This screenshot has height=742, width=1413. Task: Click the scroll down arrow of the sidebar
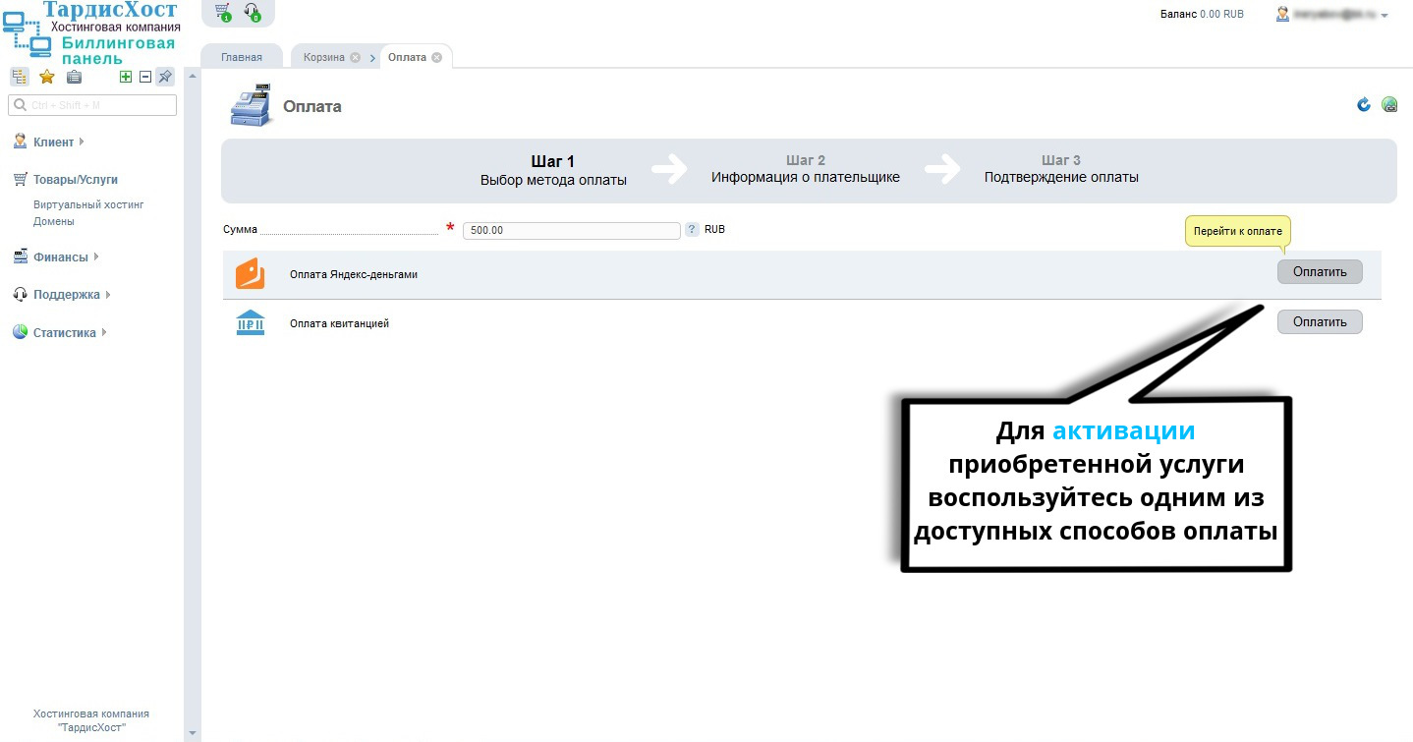click(192, 733)
